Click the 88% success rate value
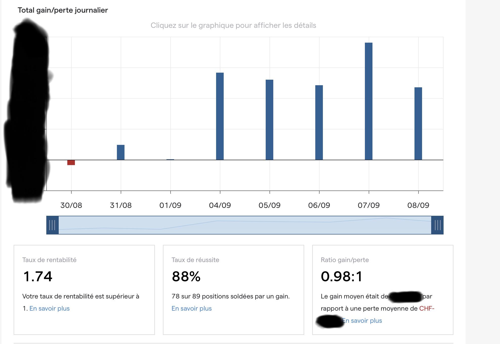Screen dimensions: 500x344 (186, 276)
